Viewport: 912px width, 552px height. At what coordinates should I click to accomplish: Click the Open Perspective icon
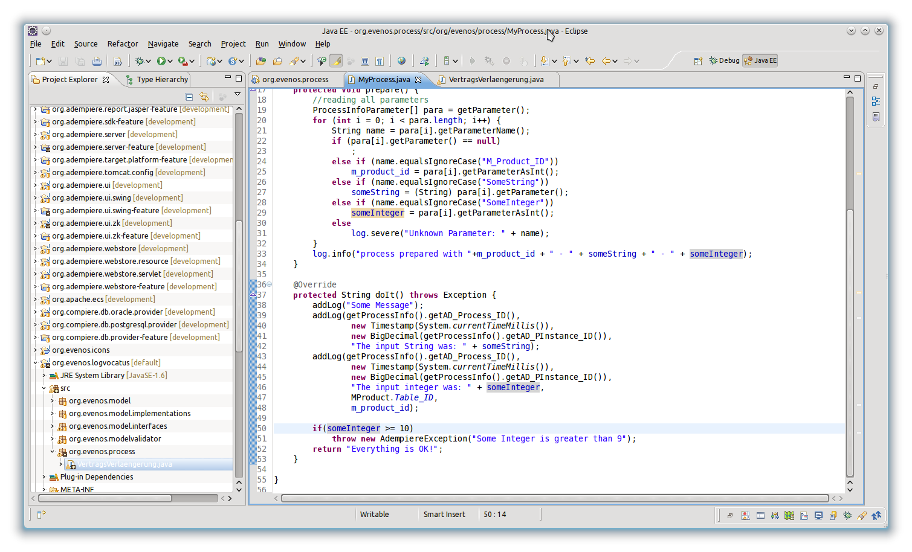pyautogui.click(x=698, y=61)
